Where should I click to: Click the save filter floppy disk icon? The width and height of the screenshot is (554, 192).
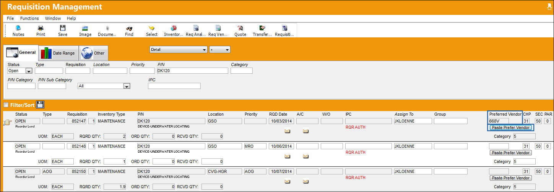40,105
